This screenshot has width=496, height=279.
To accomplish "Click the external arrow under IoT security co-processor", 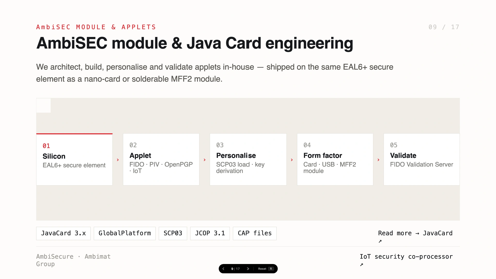I will tap(361, 265).
